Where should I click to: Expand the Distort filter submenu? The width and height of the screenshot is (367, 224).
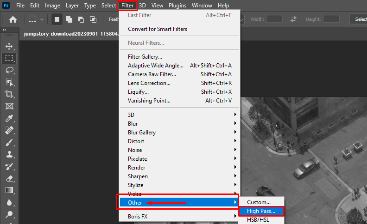[x=178, y=141]
